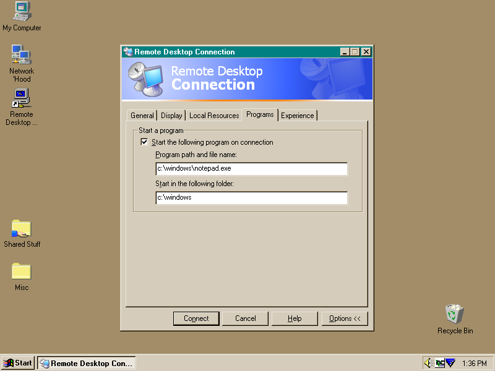Viewport: 495px width, 371px height.
Task: Select the Programs tab
Action: [260, 114]
